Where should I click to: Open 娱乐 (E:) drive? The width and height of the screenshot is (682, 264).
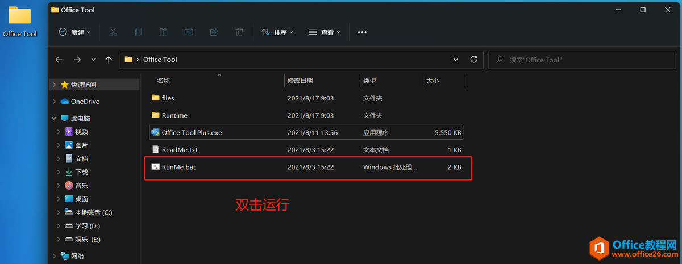[88, 240]
